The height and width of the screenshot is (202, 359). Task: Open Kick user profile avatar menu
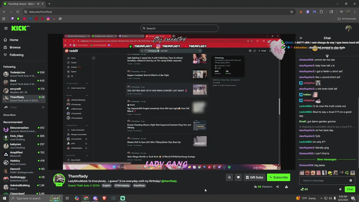click(348, 28)
